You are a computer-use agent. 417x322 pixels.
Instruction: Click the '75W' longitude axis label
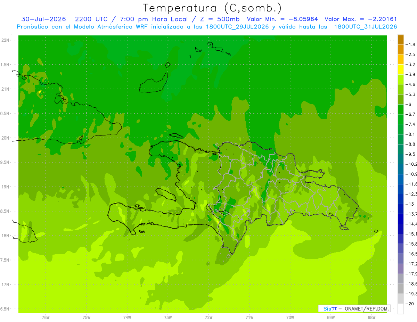[x=87, y=317]
